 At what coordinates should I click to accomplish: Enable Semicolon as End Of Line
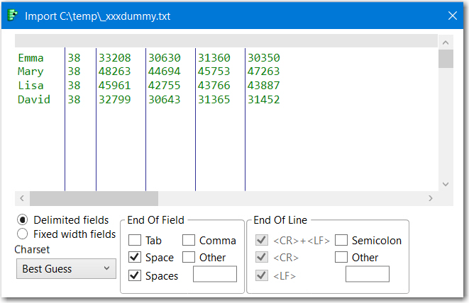click(341, 241)
